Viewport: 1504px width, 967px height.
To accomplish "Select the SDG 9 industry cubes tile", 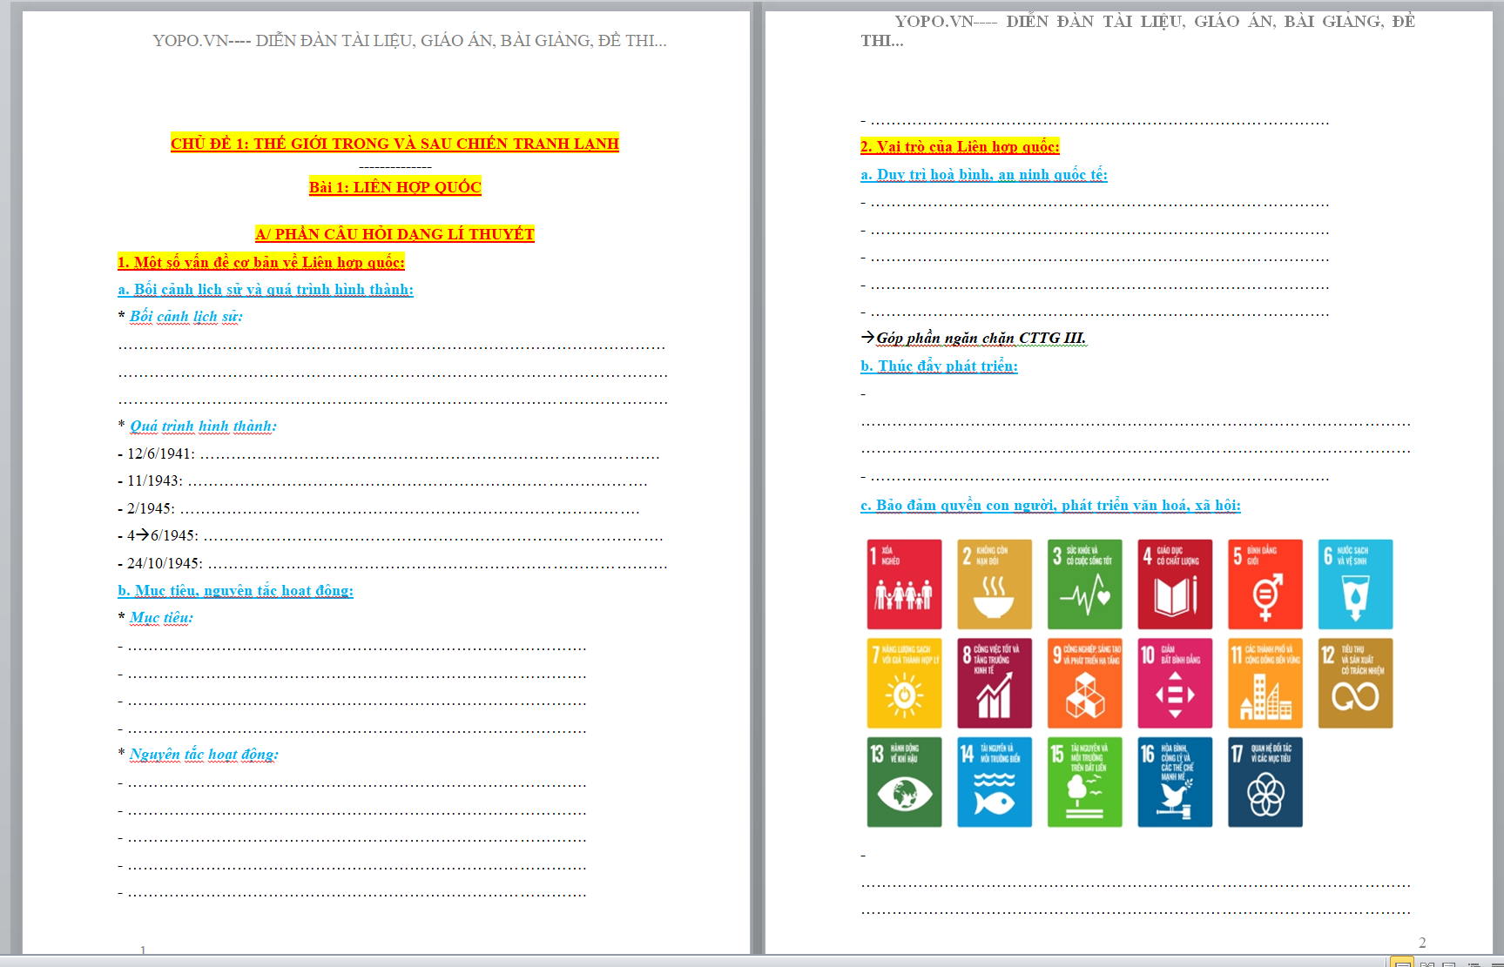I will click(1085, 683).
